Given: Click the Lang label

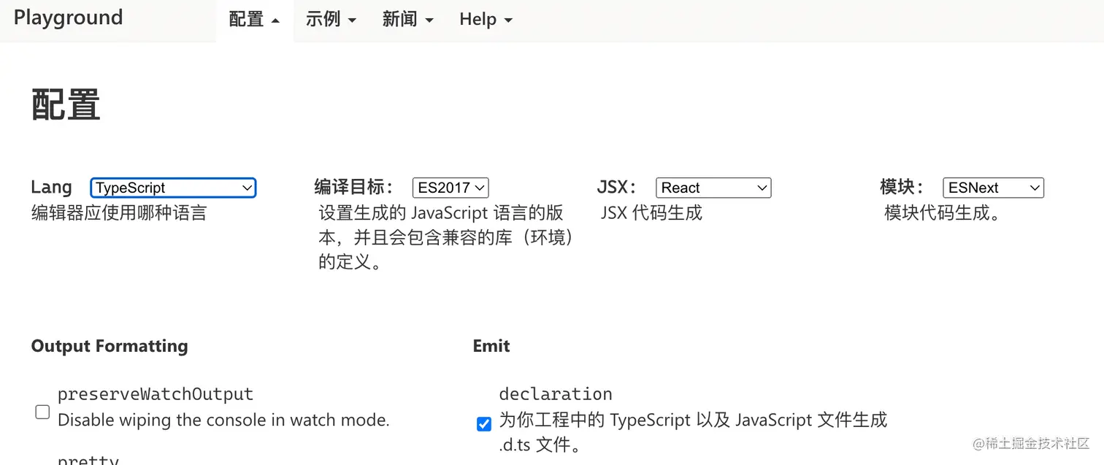Looking at the screenshot, I should (x=51, y=188).
